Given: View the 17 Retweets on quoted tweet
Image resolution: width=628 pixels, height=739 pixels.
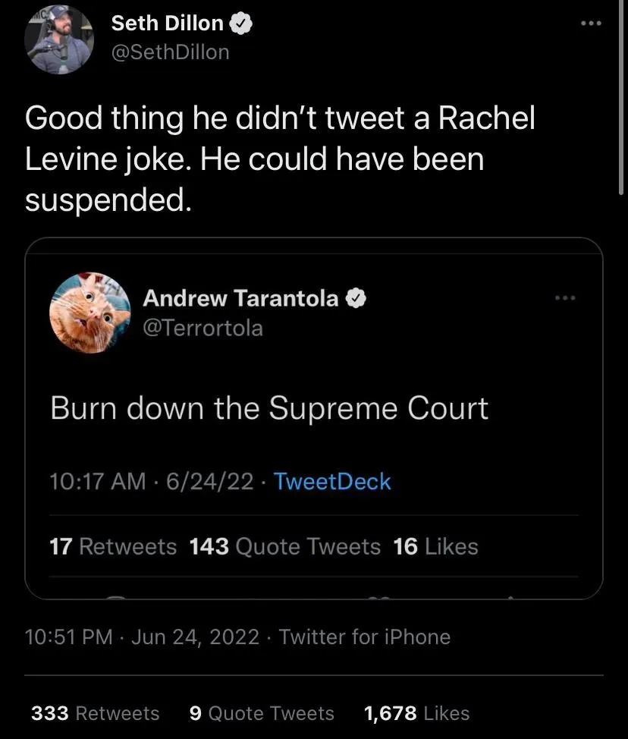Looking at the screenshot, I should [x=112, y=546].
